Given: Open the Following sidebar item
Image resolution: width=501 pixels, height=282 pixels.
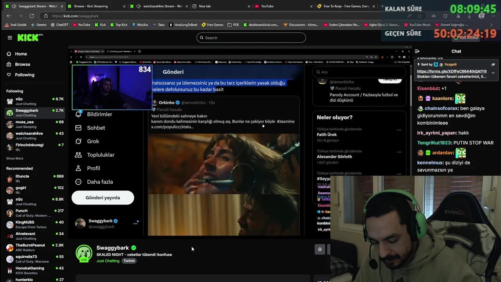Looking at the screenshot, I should pos(25,75).
